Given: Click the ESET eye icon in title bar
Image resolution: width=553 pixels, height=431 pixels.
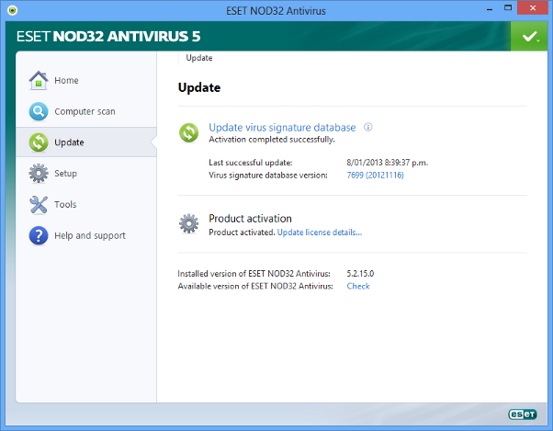Looking at the screenshot, I should [12, 10].
